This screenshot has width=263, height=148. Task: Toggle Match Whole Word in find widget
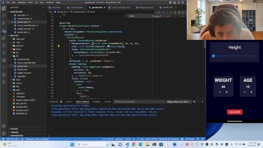click(157, 16)
